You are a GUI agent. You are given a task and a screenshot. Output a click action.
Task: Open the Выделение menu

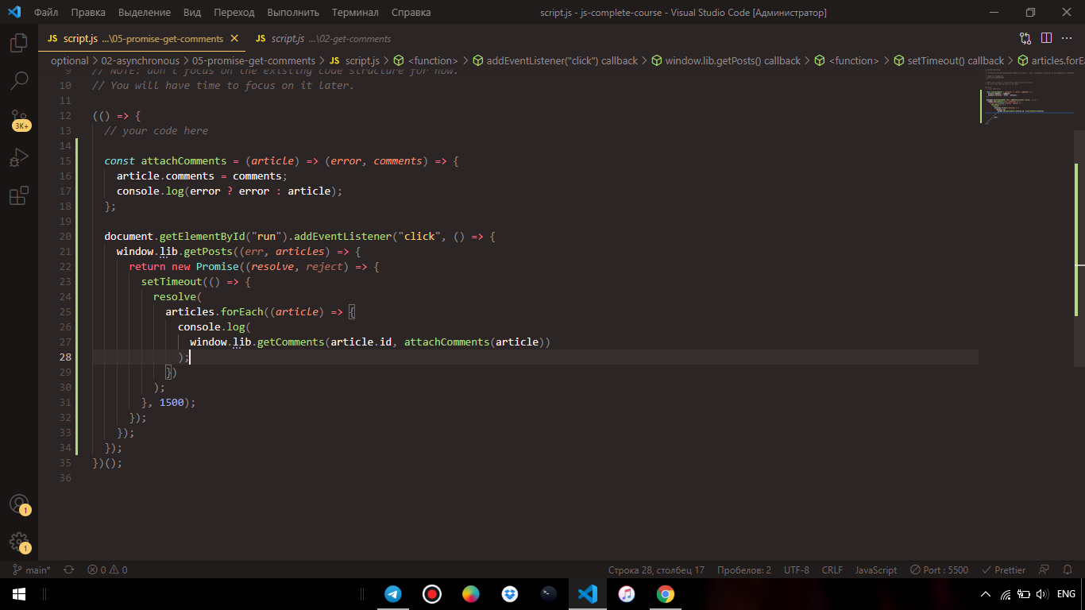point(145,12)
